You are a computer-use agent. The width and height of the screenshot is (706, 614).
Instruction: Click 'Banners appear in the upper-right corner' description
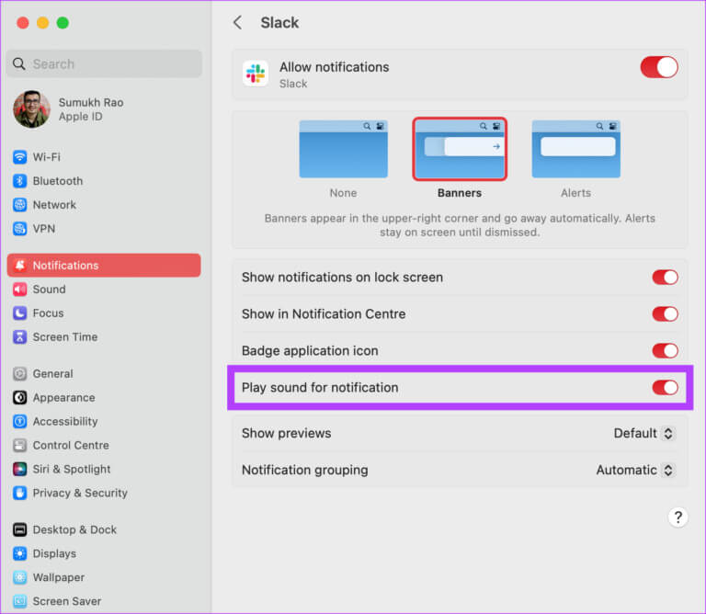pyautogui.click(x=460, y=225)
